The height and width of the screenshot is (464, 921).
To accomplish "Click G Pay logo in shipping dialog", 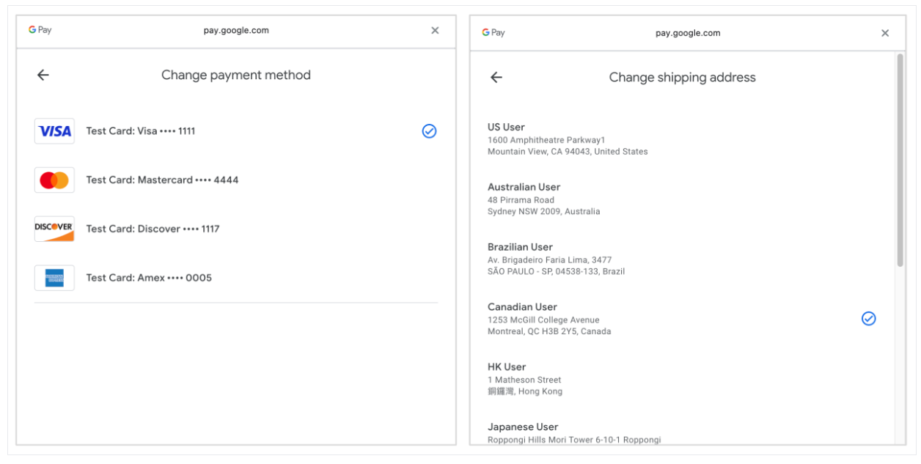I will 493,33.
